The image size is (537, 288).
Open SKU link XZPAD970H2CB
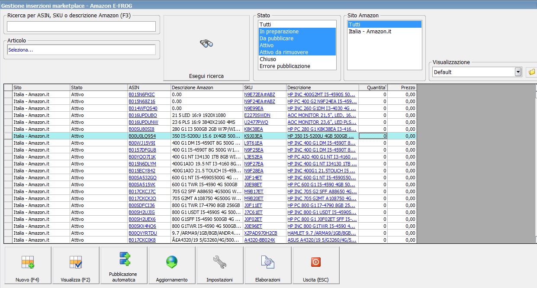(260, 233)
